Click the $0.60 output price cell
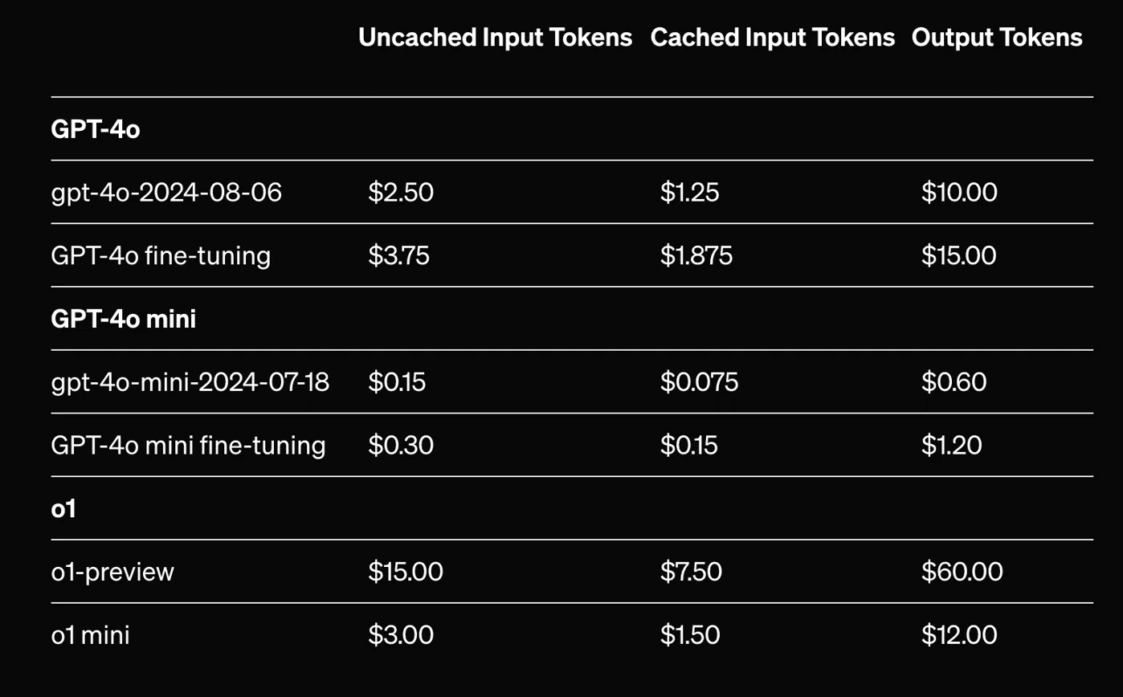This screenshot has height=697, width=1123. [954, 382]
